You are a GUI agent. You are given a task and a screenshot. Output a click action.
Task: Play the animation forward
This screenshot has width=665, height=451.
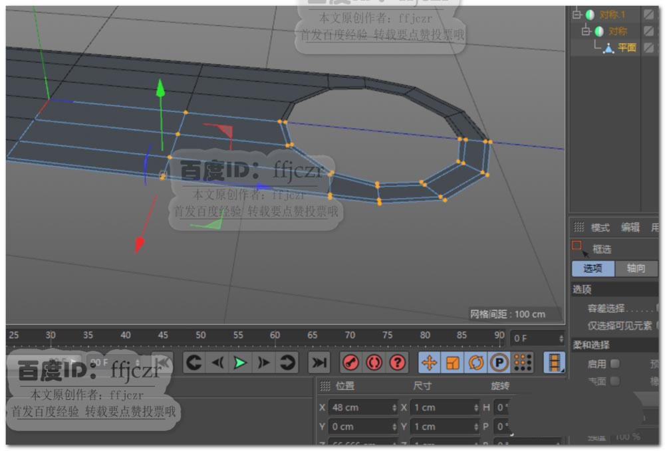point(240,363)
